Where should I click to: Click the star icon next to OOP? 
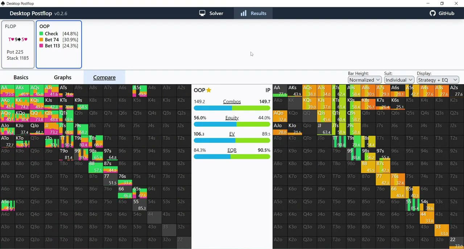pyautogui.click(x=209, y=90)
